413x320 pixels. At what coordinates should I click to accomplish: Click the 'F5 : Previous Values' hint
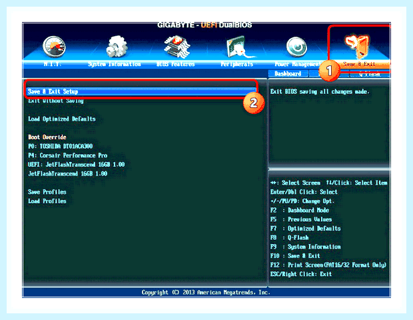[x=301, y=219]
